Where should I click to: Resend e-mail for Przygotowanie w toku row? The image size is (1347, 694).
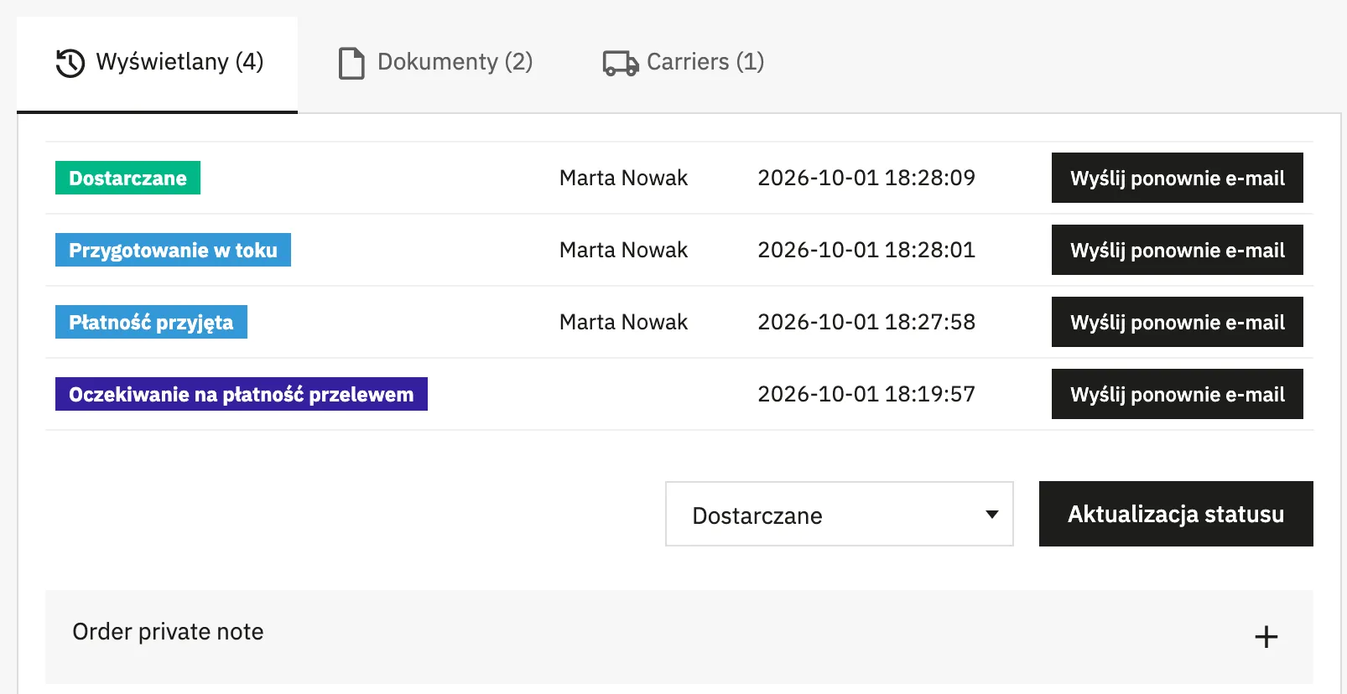1178,250
